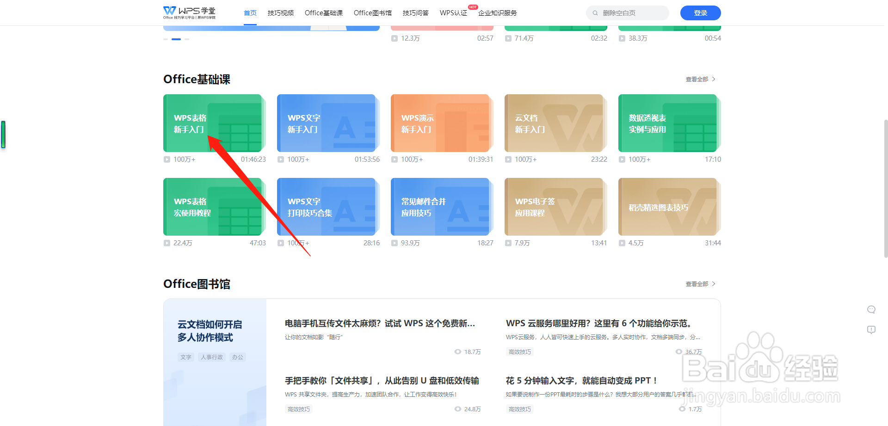888x426 pixels.
Task: Open the 数据透视表 实例与应用 course card
Action: coord(670,123)
